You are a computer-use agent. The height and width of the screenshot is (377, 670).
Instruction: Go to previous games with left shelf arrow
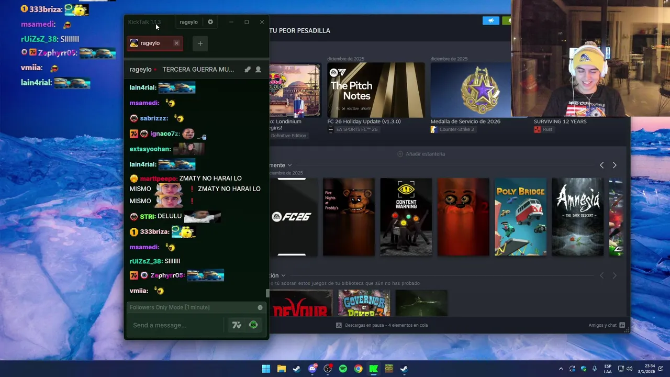pos(601,165)
